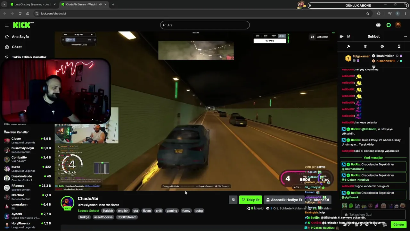Click the ChadoAbi channel avatar
Image resolution: width=410 pixels, height=231 pixels.
point(67,203)
